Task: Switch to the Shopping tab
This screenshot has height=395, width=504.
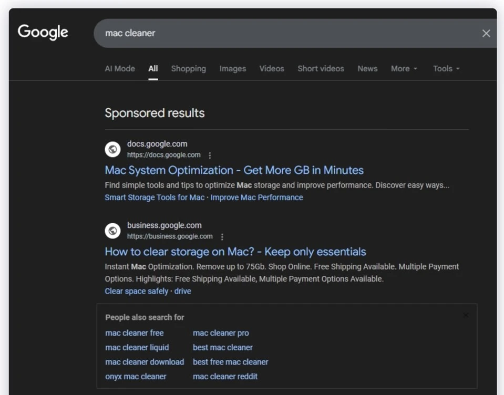Action: tap(188, 69)
